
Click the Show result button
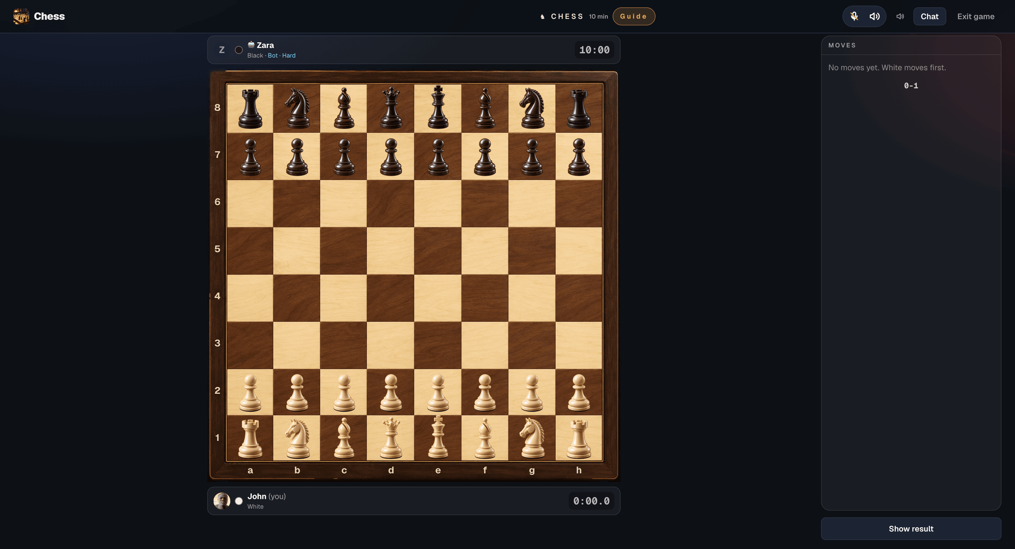pos(911,528)
